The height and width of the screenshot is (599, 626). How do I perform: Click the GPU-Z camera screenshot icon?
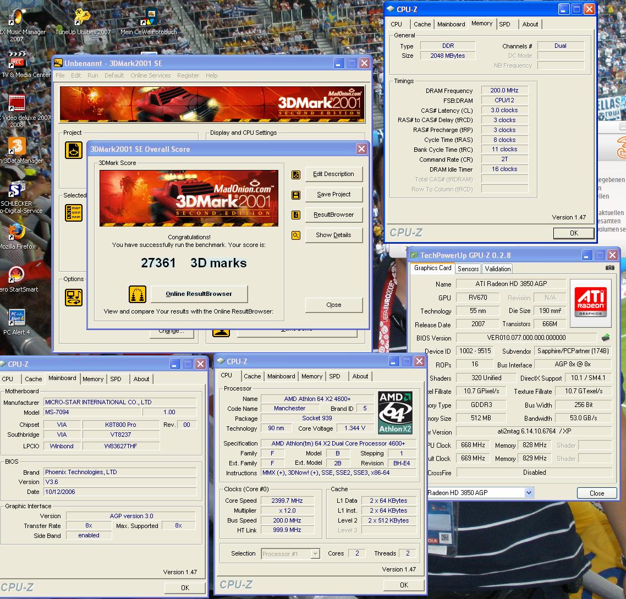tap(609, 267)
